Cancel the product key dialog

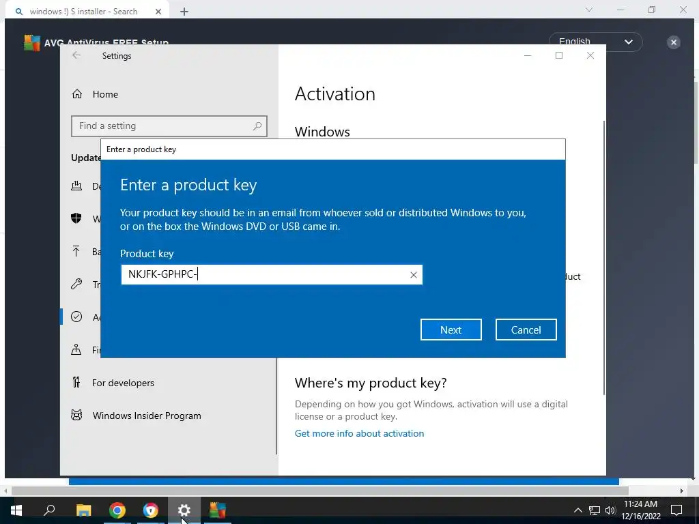tap(526, 330)
